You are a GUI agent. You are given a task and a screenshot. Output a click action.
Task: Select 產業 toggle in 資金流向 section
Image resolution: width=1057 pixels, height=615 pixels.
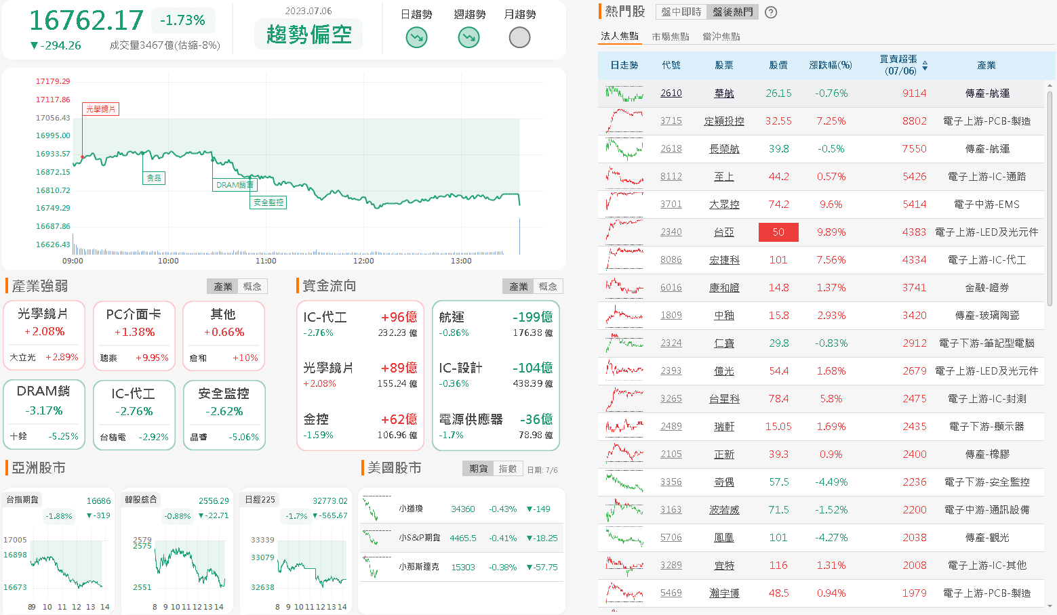[519, 287]
